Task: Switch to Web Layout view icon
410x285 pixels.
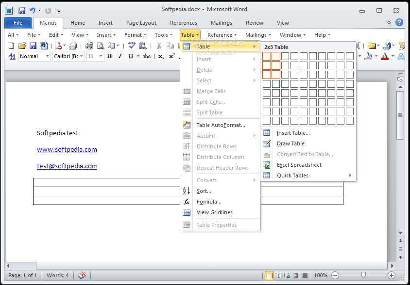Action: click(287, 275)
